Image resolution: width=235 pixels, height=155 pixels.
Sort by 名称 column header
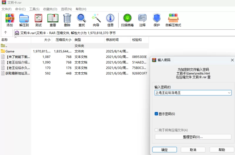(x=16, y=40)
